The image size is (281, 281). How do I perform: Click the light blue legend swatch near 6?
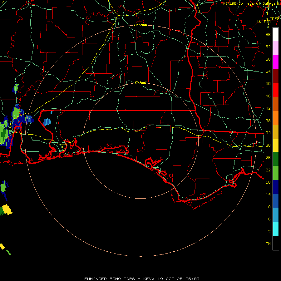[276, 215]
